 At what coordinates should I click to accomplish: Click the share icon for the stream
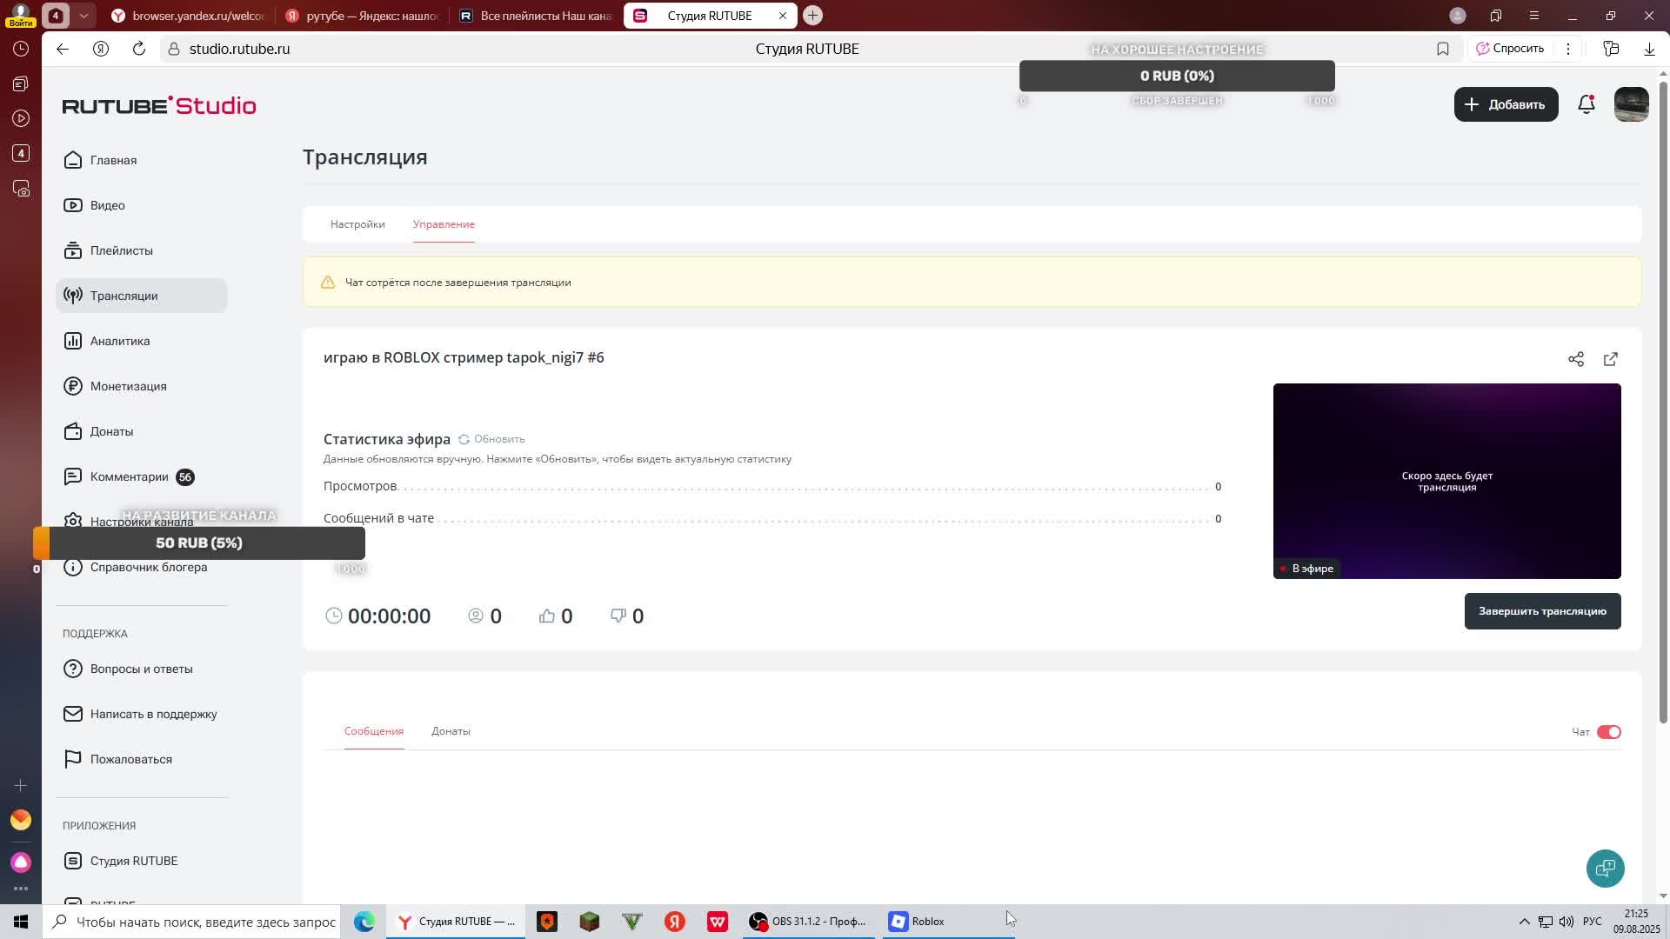(x=1575, y=359)
